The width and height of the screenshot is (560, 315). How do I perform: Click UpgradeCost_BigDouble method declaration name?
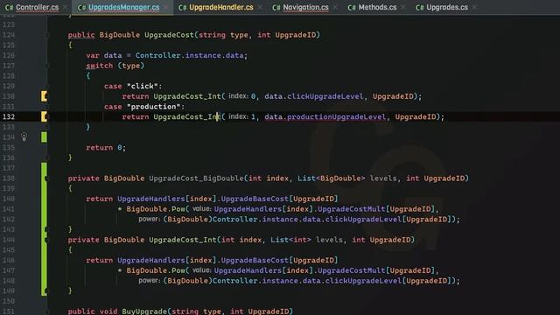click(196, 178)
